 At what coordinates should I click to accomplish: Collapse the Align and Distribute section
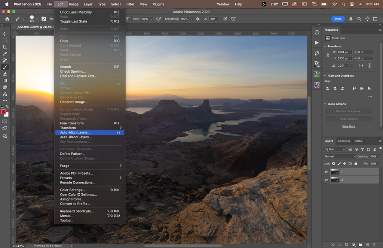(325, 76)
